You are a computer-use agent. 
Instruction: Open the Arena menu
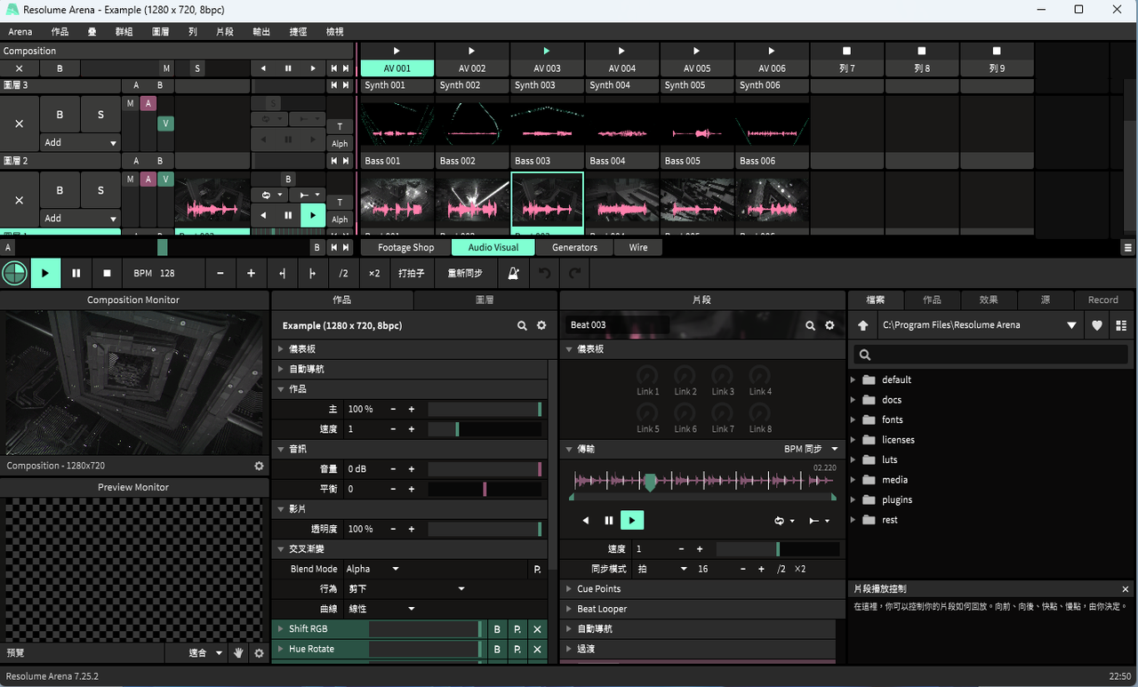pos(20,31)
